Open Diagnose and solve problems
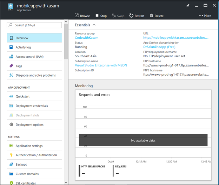 pyautogui.click(x=35, y=75)
